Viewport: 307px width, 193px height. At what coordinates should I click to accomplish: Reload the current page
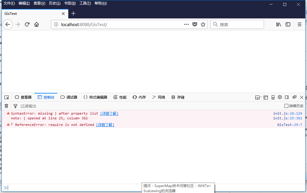tap(27, 24)
